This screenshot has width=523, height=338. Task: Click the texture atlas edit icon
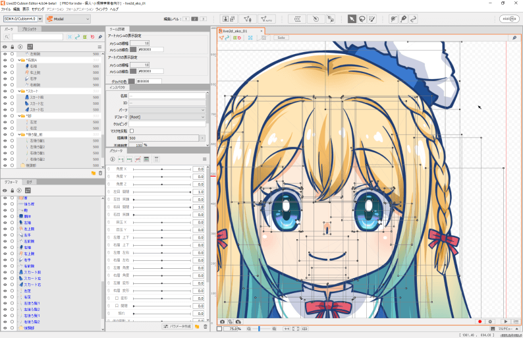229,19
